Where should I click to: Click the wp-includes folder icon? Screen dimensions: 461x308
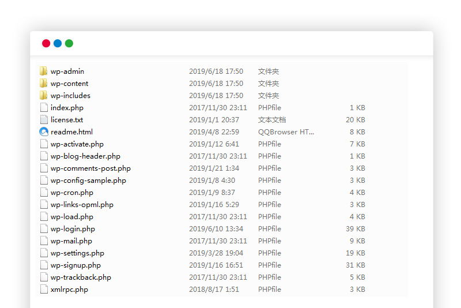(x=44, y=96)
